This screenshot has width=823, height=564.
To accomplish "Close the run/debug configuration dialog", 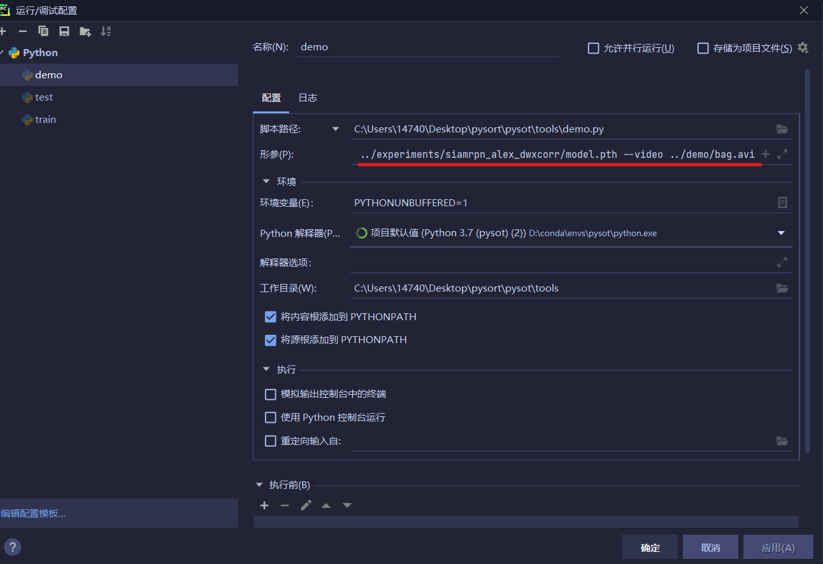I will pyautogui.click(x=804, y=10).
